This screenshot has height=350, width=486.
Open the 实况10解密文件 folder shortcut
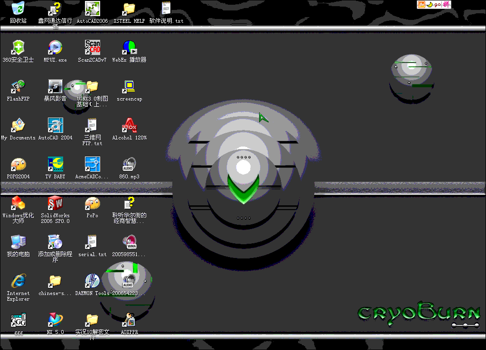93,320
